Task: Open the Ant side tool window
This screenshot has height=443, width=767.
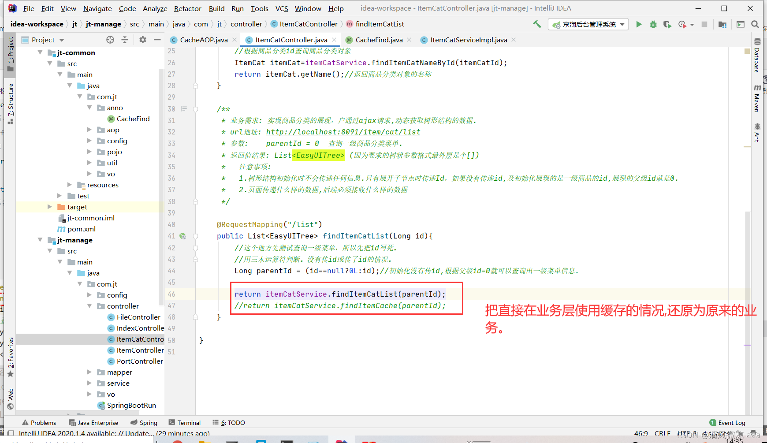Action: (757, 133)
